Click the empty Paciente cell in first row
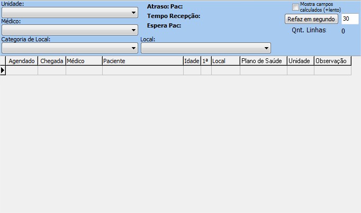361x213 pixels. pos(142,70)
